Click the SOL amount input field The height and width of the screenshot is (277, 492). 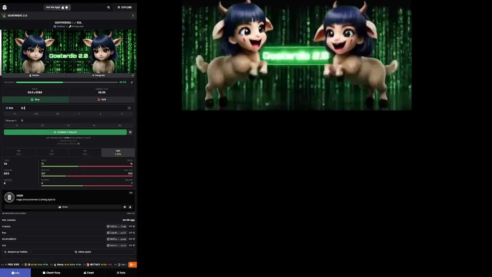(x=73, y=108)
